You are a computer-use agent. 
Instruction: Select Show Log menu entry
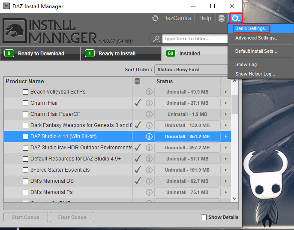click(x=261, y=65)
